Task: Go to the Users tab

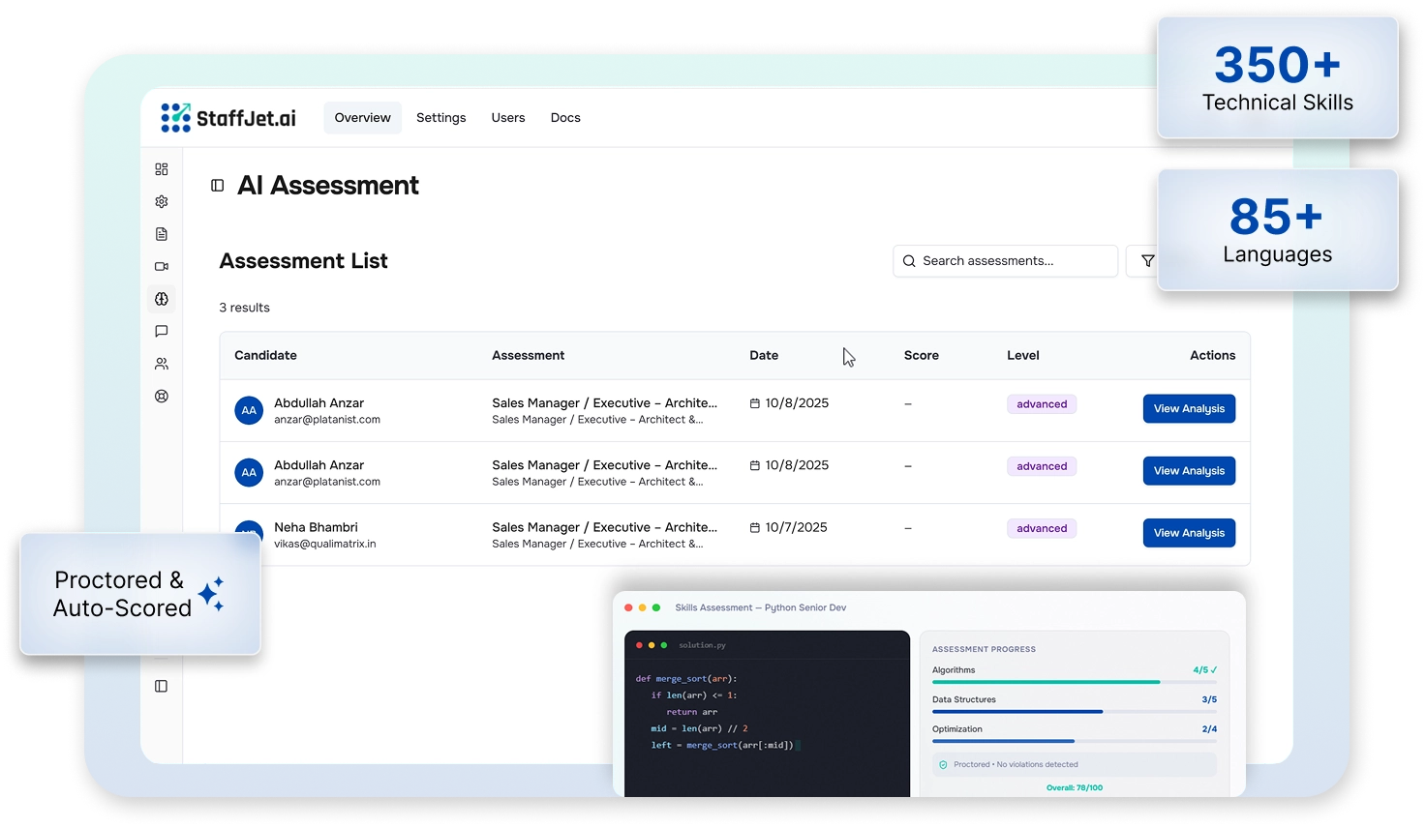Action: tap(507, 118)
